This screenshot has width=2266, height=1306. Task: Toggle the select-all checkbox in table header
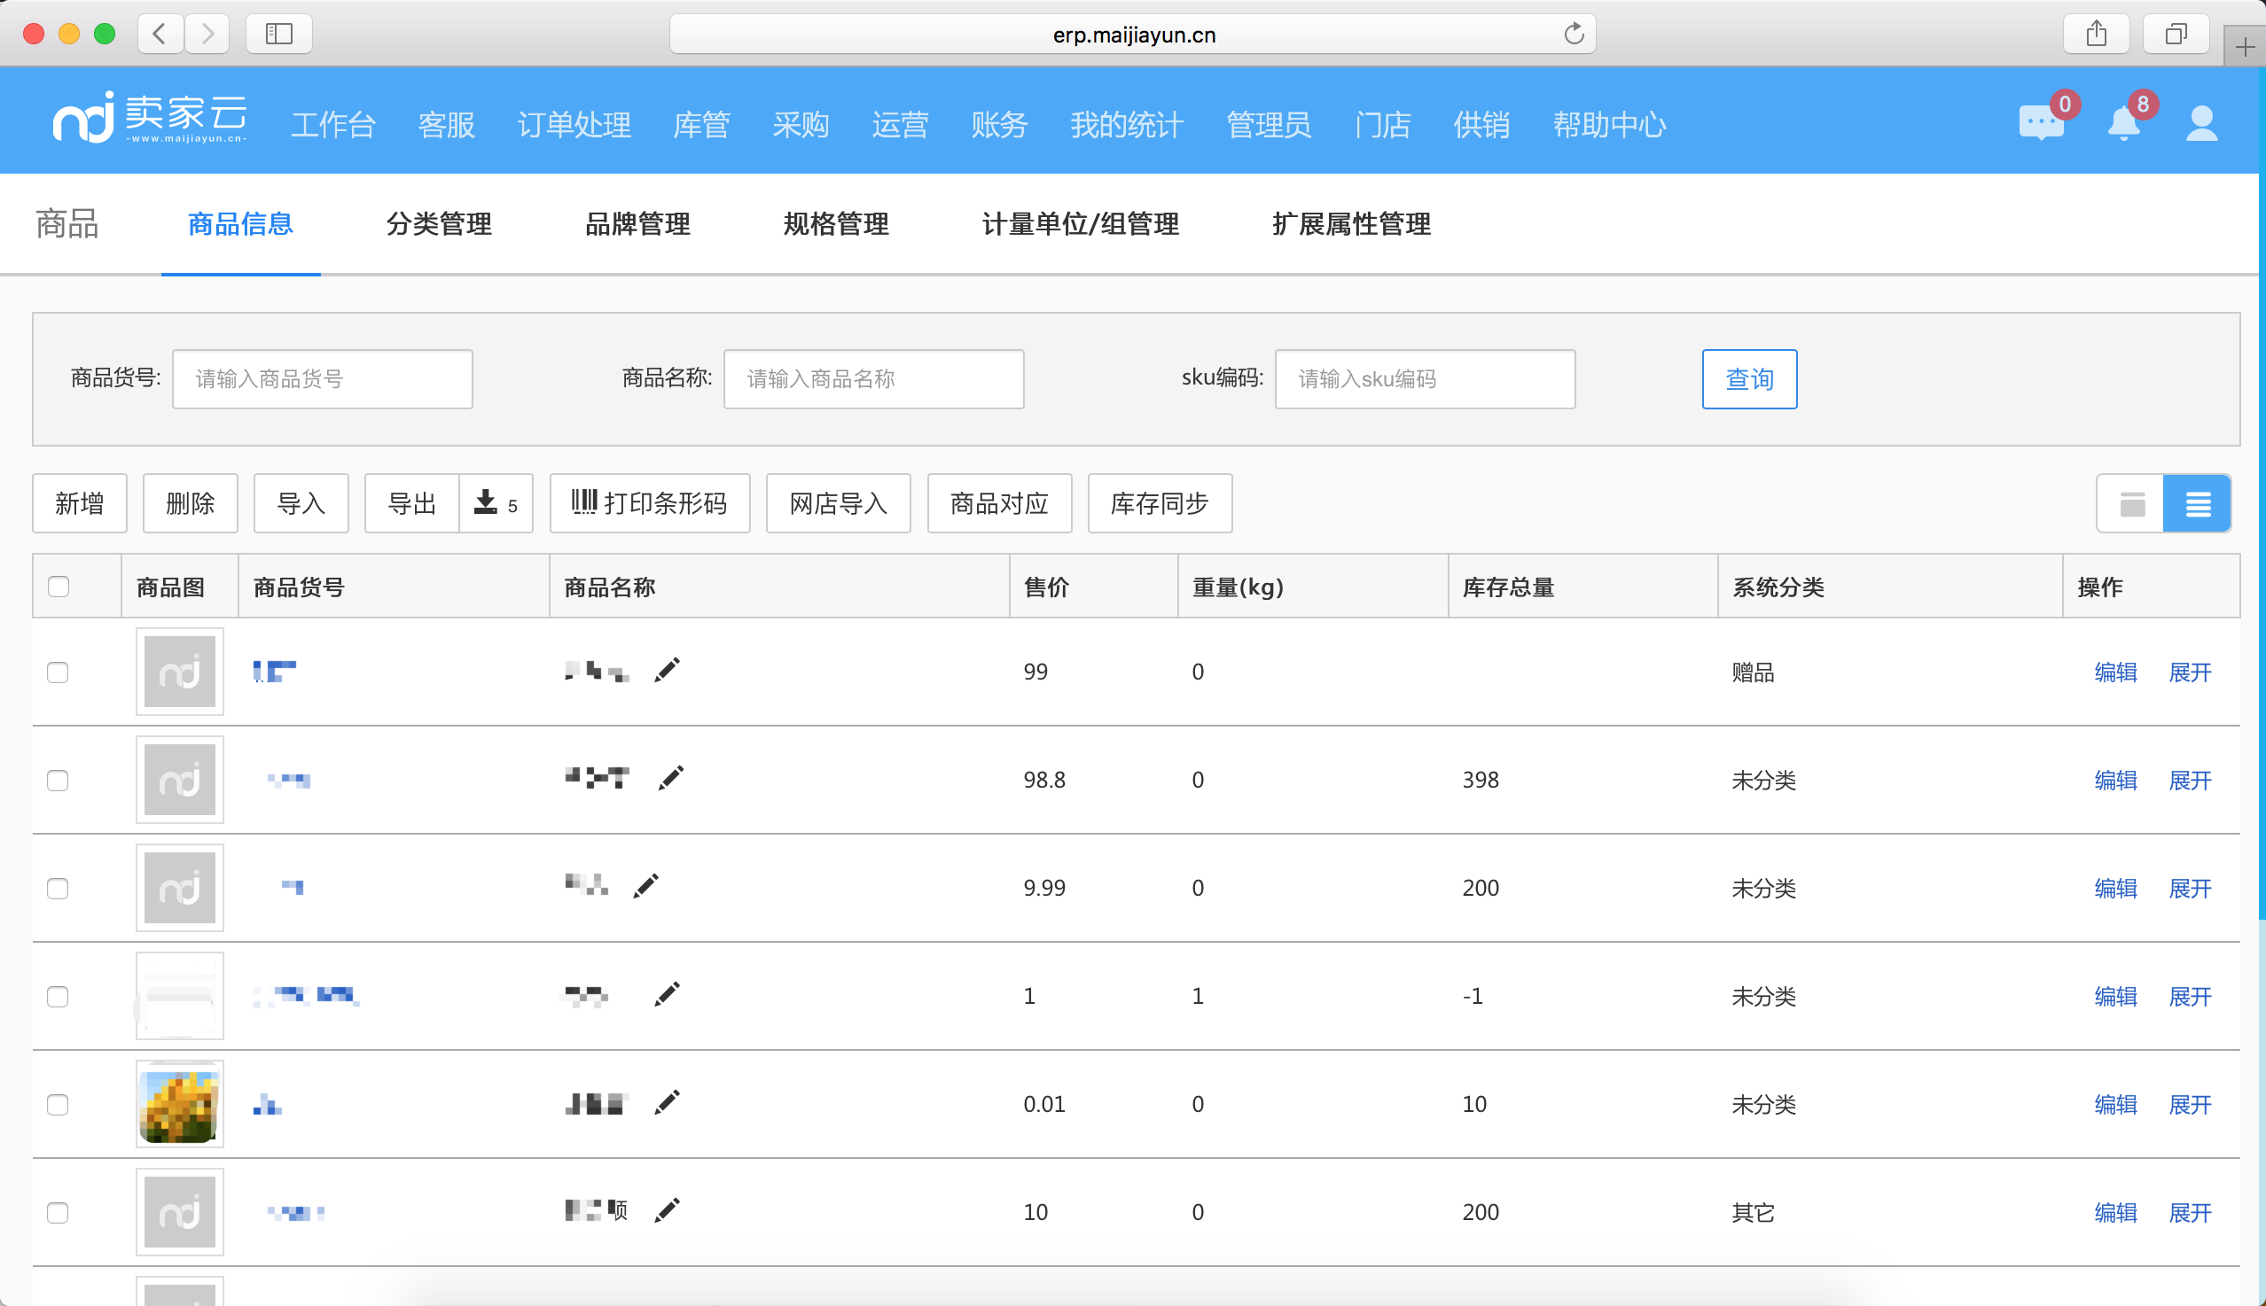tap(59, 587)
